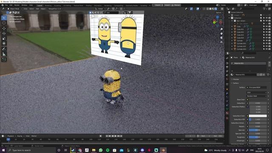This screenshot has width=272, height=153.
Task: Activate the Select Box tool
Action: tap(4, 18)
